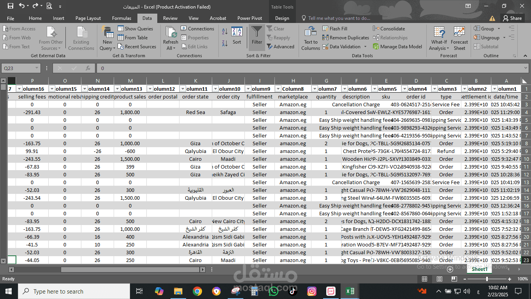
Task: Open filter dropdown for Column8 header
Action: 278,89
